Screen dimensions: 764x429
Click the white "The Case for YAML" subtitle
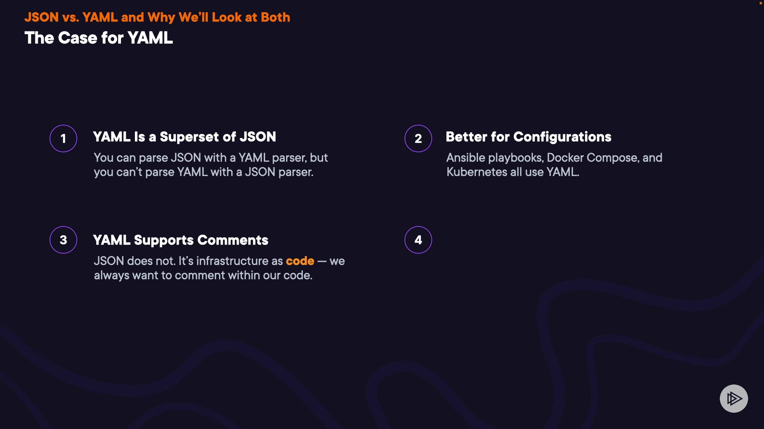(x=99, y=38)
